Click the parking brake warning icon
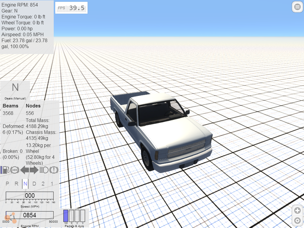 pos(54,170)
